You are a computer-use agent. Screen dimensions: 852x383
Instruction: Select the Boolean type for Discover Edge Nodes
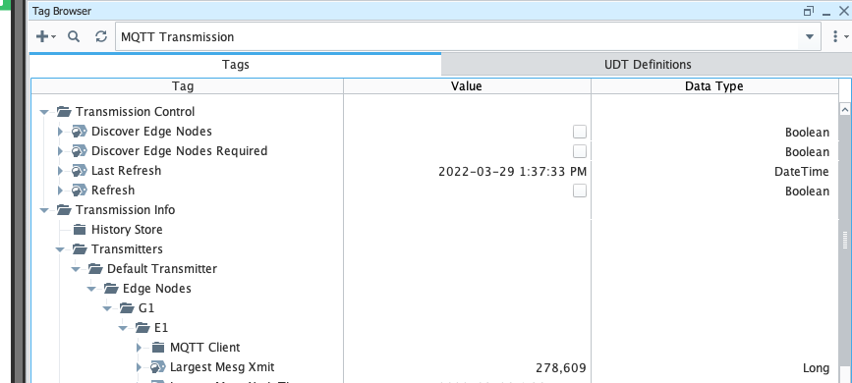pyautogui.click(x=807, y=132)
